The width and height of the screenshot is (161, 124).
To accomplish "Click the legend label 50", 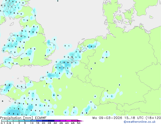I will click(x=78, y=123).
